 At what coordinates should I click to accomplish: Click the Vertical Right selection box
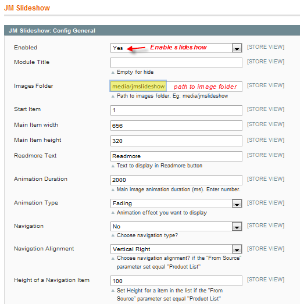pos(176,249)
